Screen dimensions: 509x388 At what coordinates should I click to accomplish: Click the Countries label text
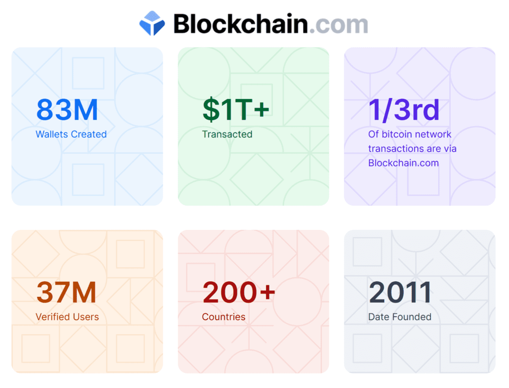click(223, 317)
